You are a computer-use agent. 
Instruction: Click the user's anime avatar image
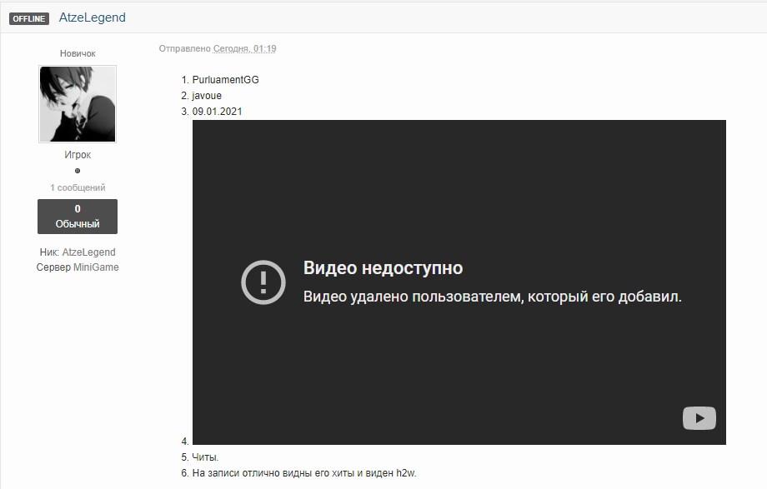pos(78,104)
